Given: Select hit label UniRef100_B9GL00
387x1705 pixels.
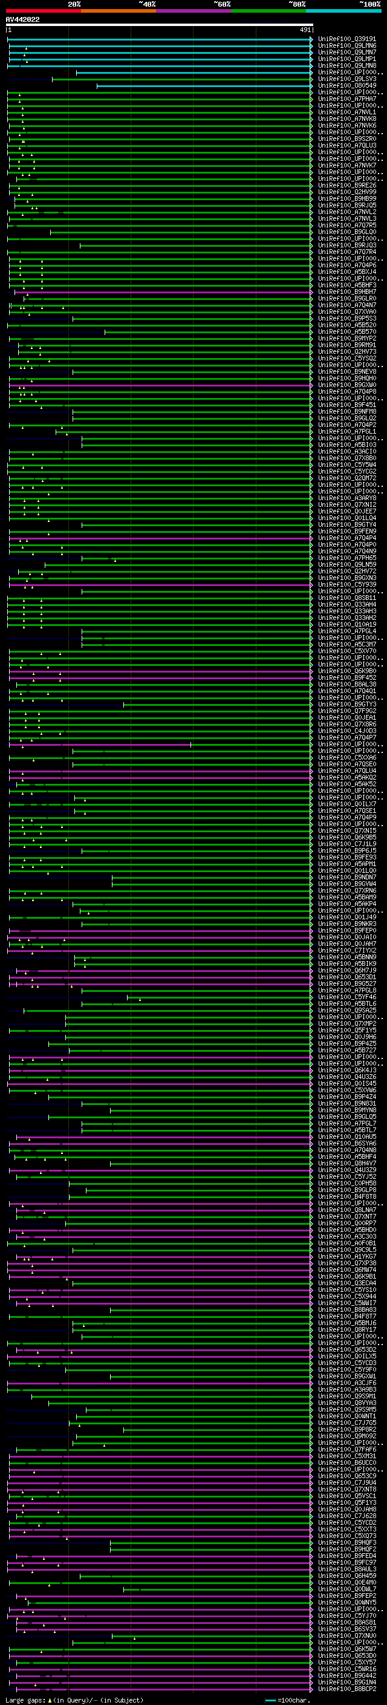Looking at the screenshot, I should point(347,232).
